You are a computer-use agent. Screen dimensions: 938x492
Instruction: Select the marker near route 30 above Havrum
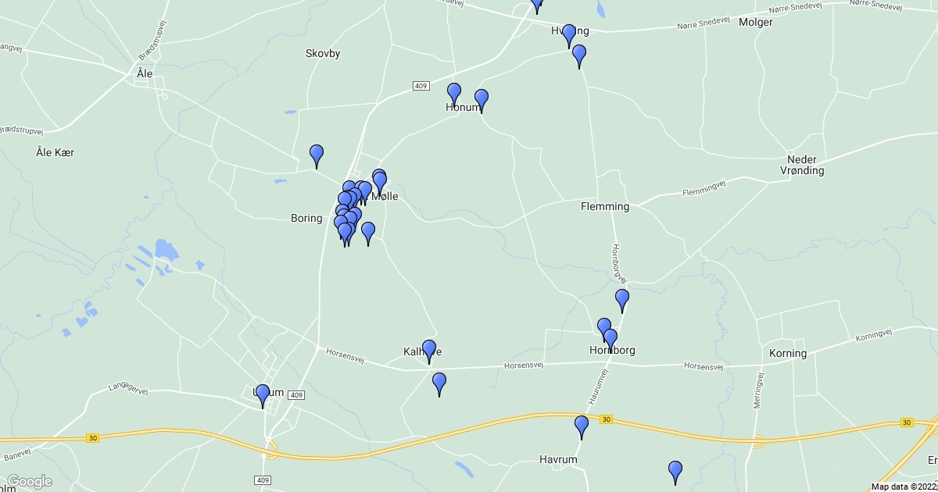pyautogui.click(x=582, y=427)
